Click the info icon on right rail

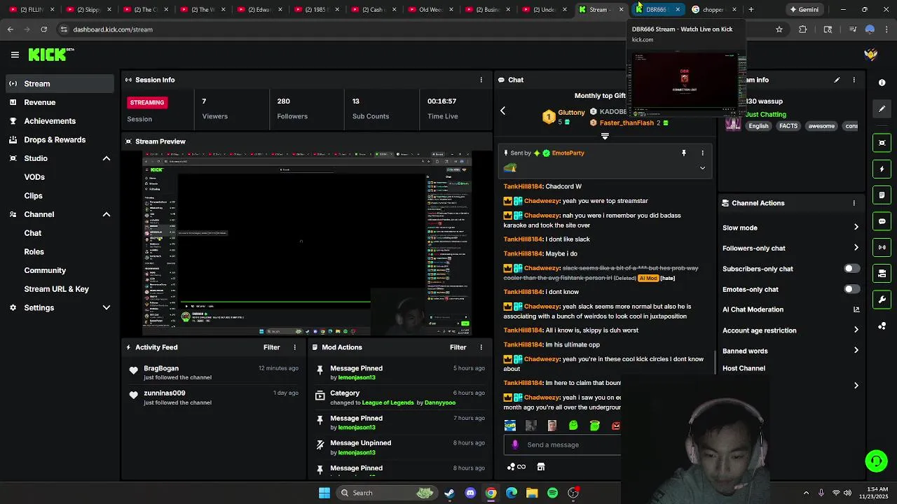(x=882, y=83)
